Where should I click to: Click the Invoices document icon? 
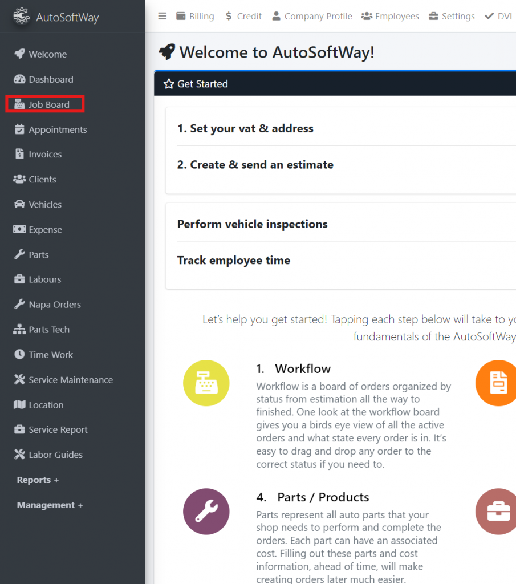pyautogui.click(x=19, y=154)
